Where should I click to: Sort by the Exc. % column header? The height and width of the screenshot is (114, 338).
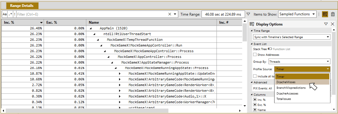[x=65, y=22]
